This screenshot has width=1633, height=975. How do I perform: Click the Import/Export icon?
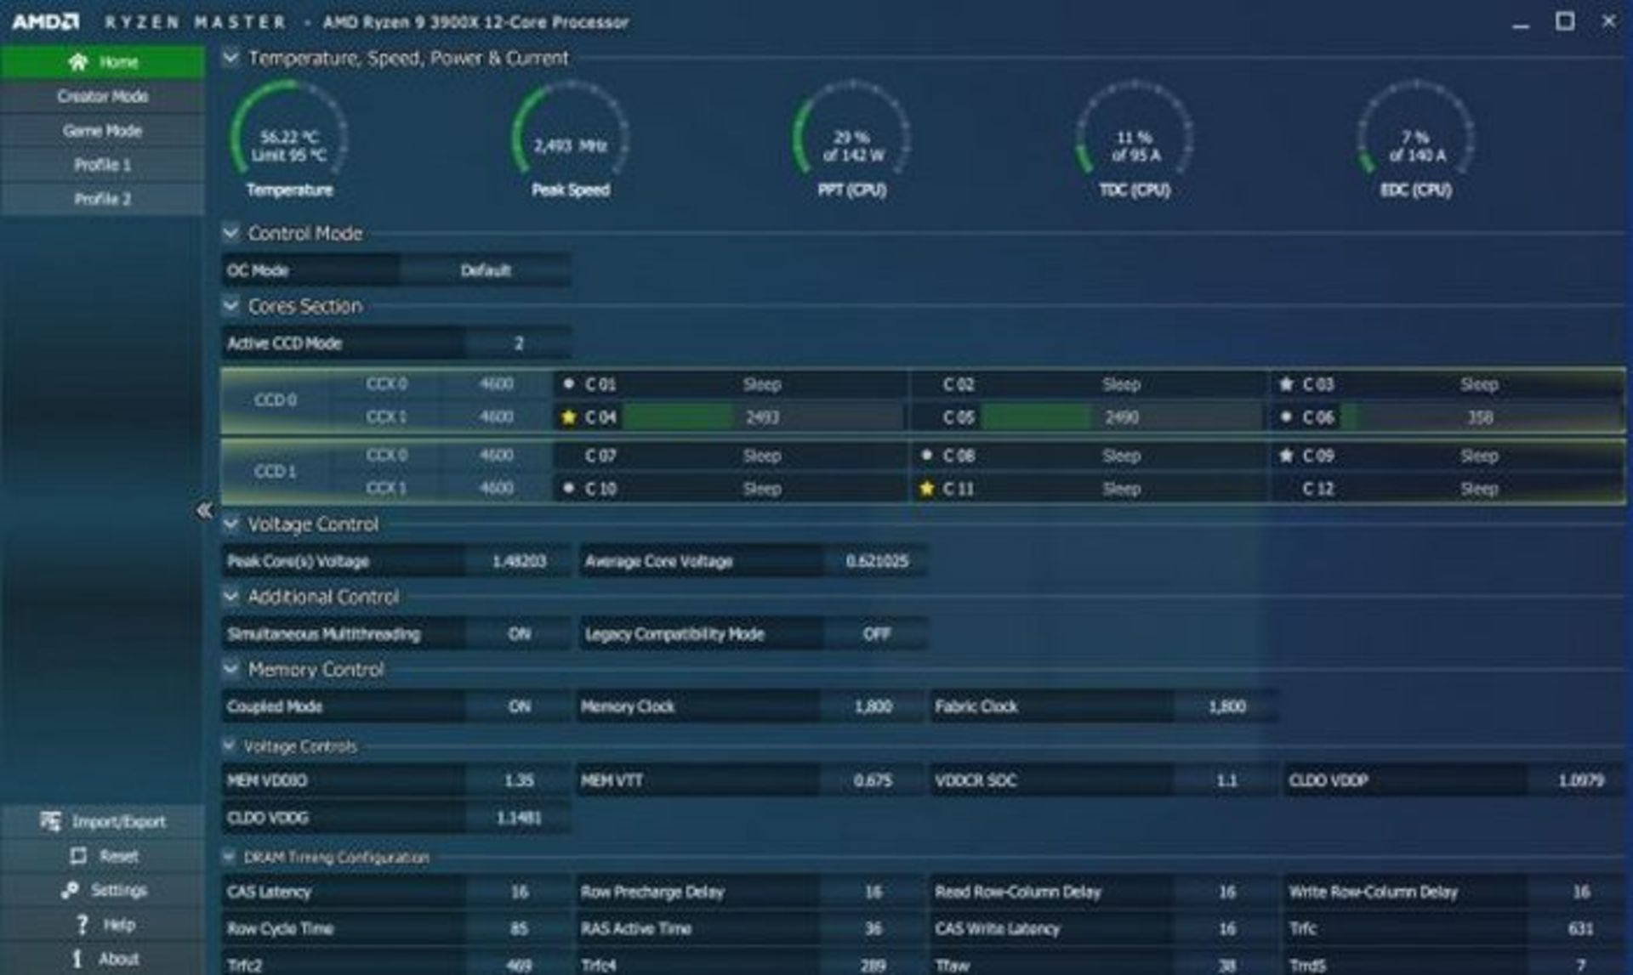[50, 821]
